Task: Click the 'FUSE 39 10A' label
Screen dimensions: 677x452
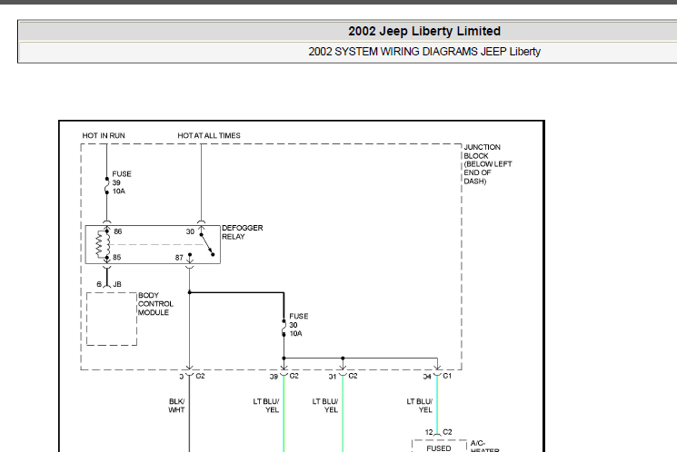Action: (x=122, y=182)
